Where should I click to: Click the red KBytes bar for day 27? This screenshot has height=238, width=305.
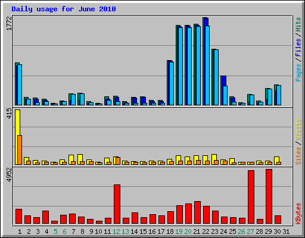pyautogui.click(x=251, y=197)
